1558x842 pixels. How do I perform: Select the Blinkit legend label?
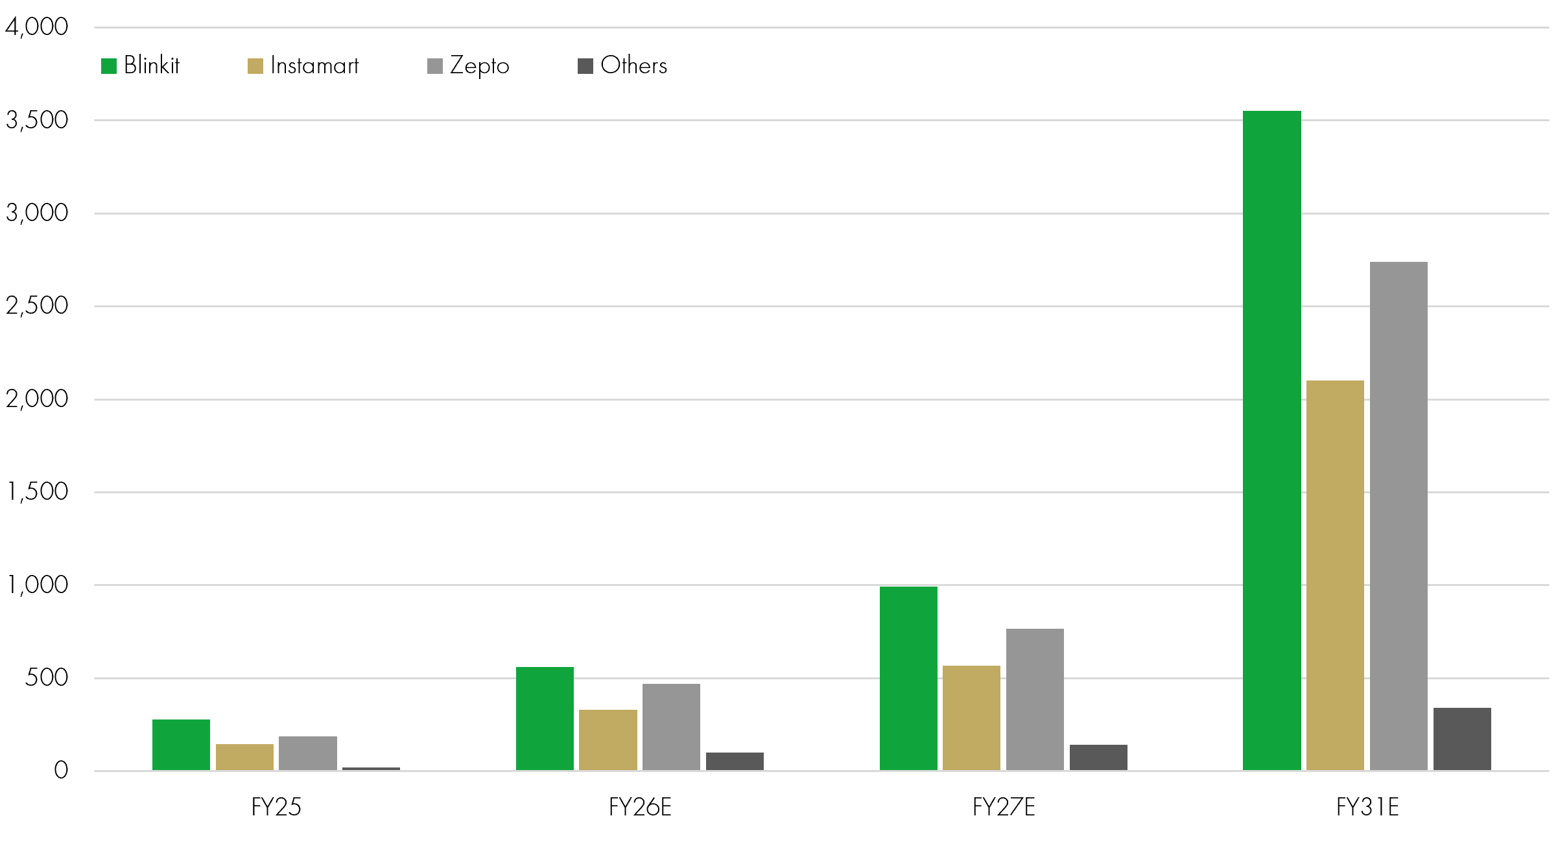tap(152, 65)
